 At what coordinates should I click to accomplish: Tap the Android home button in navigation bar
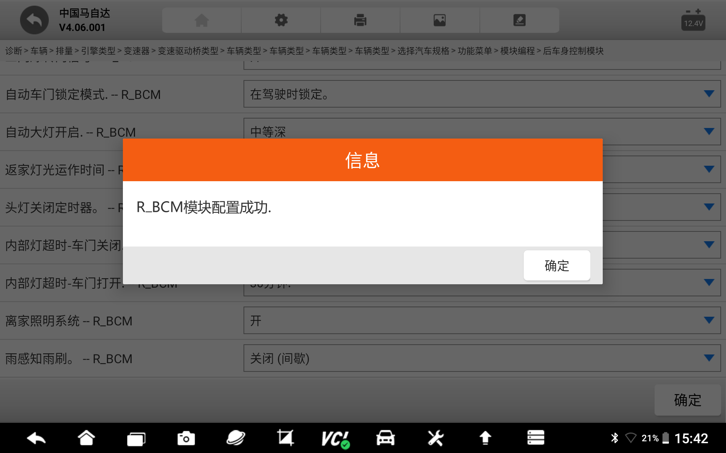tap(86, 438)
